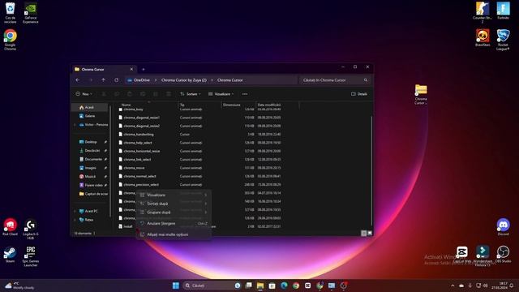Open a new Explorer tab with the plus button
This screenshot has width=519, height=292.
coord(144,70)
